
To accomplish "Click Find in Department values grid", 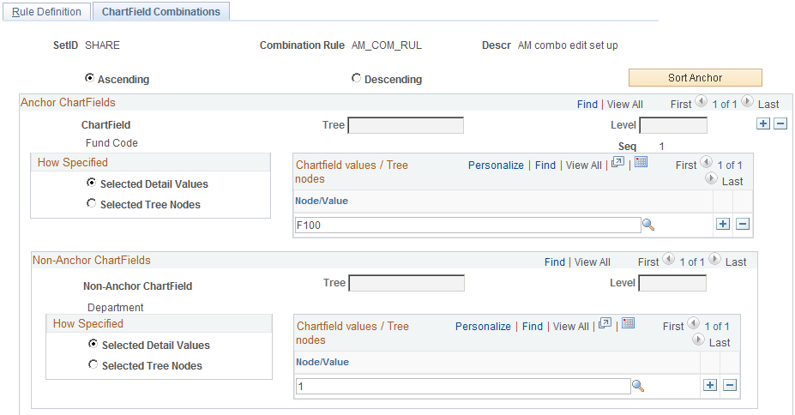I will tap(533, 327).
